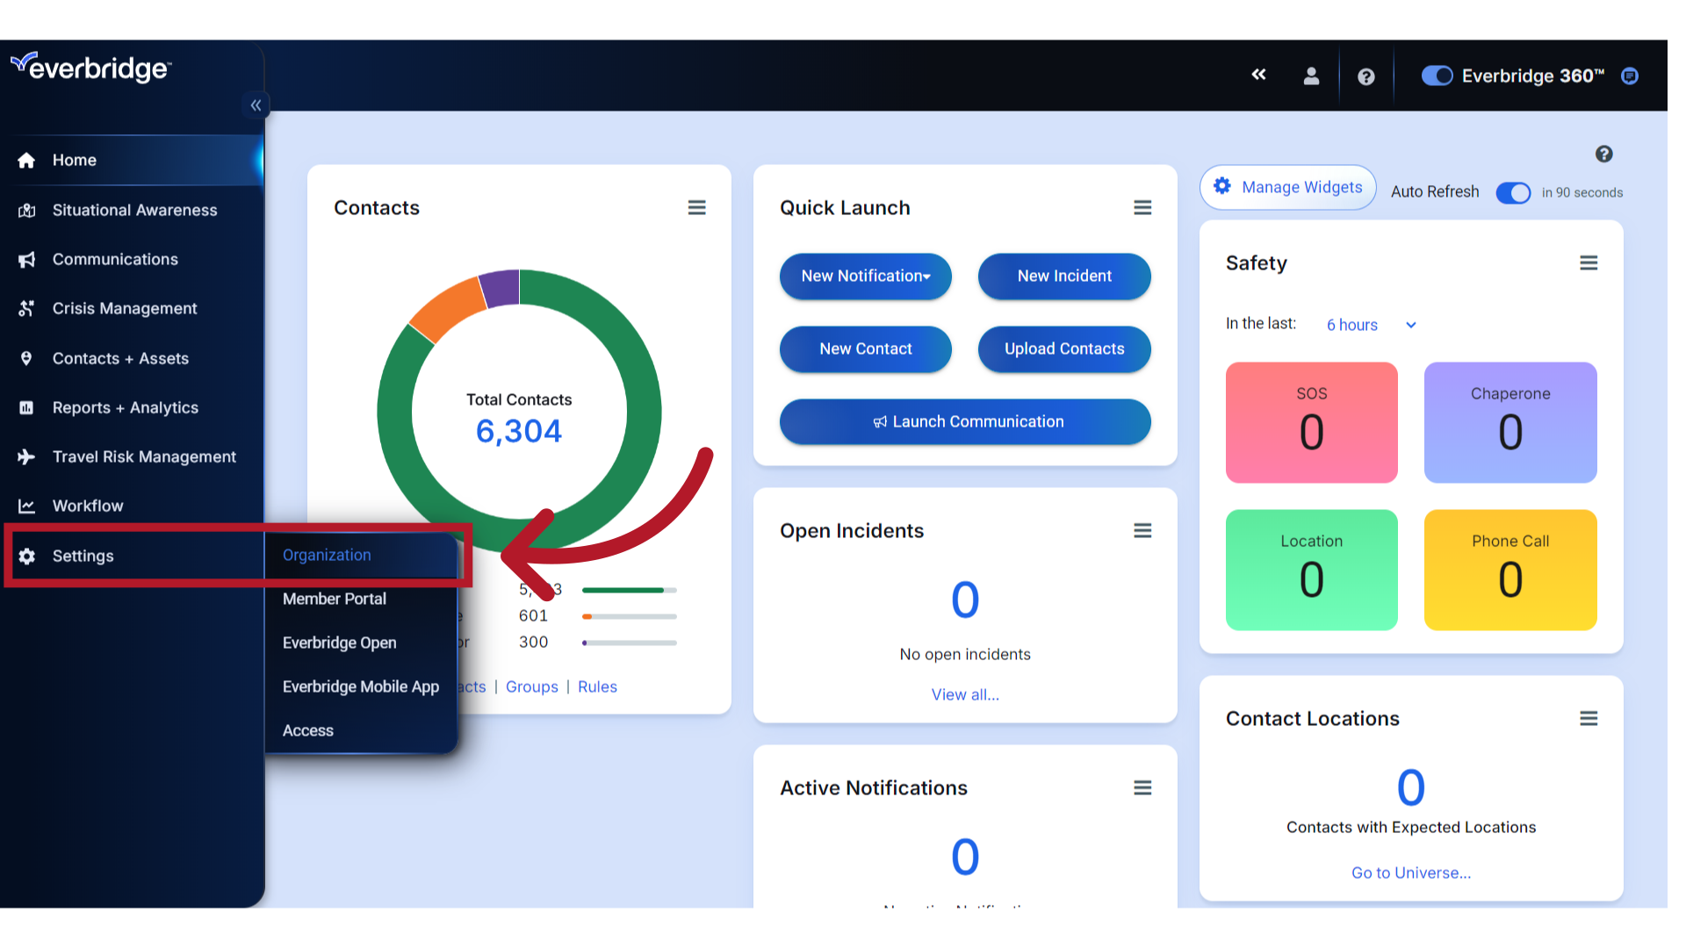Select Contacts + Assets navigation icon

pyautogui.click(x=26, y=358)
